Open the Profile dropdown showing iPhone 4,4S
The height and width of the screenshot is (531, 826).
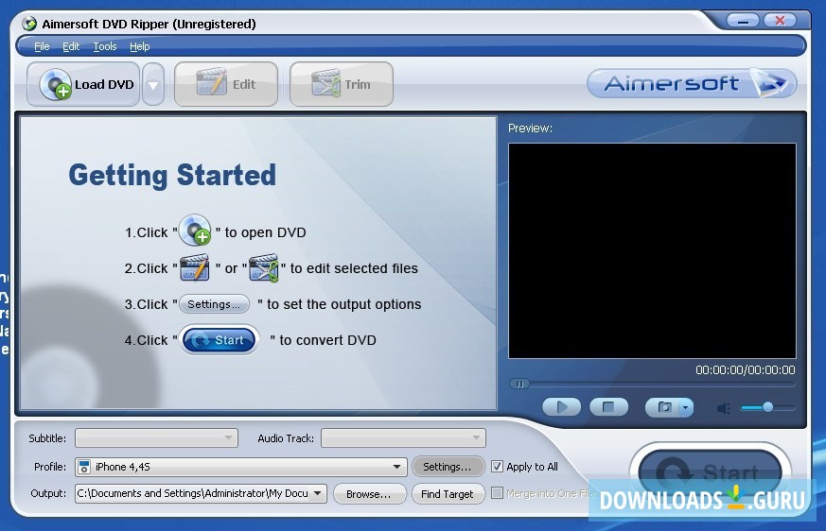[241, 467]
